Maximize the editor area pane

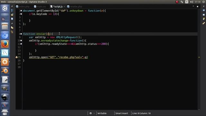(x=197, y=6)
